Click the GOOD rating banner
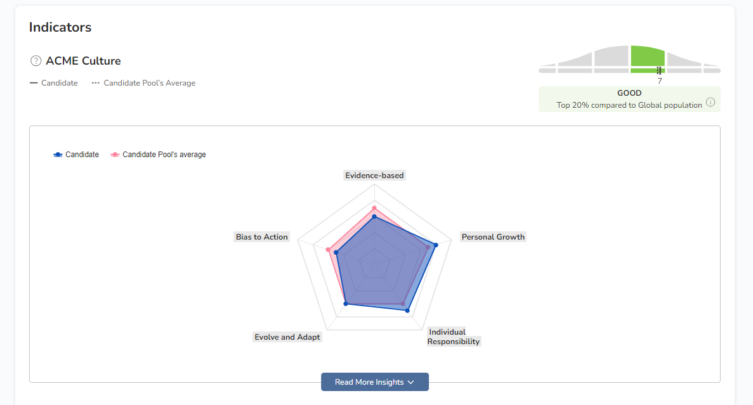753x405 pixels. click(629, 99)
